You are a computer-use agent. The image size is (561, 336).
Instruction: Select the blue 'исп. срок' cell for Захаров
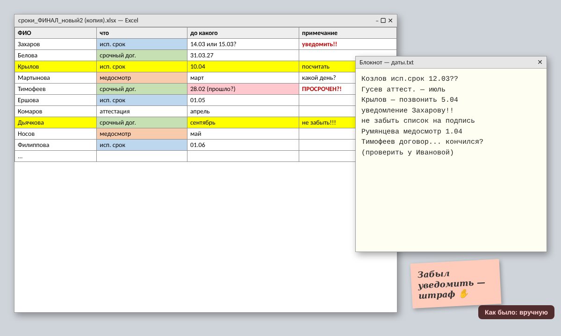(142, 44)
